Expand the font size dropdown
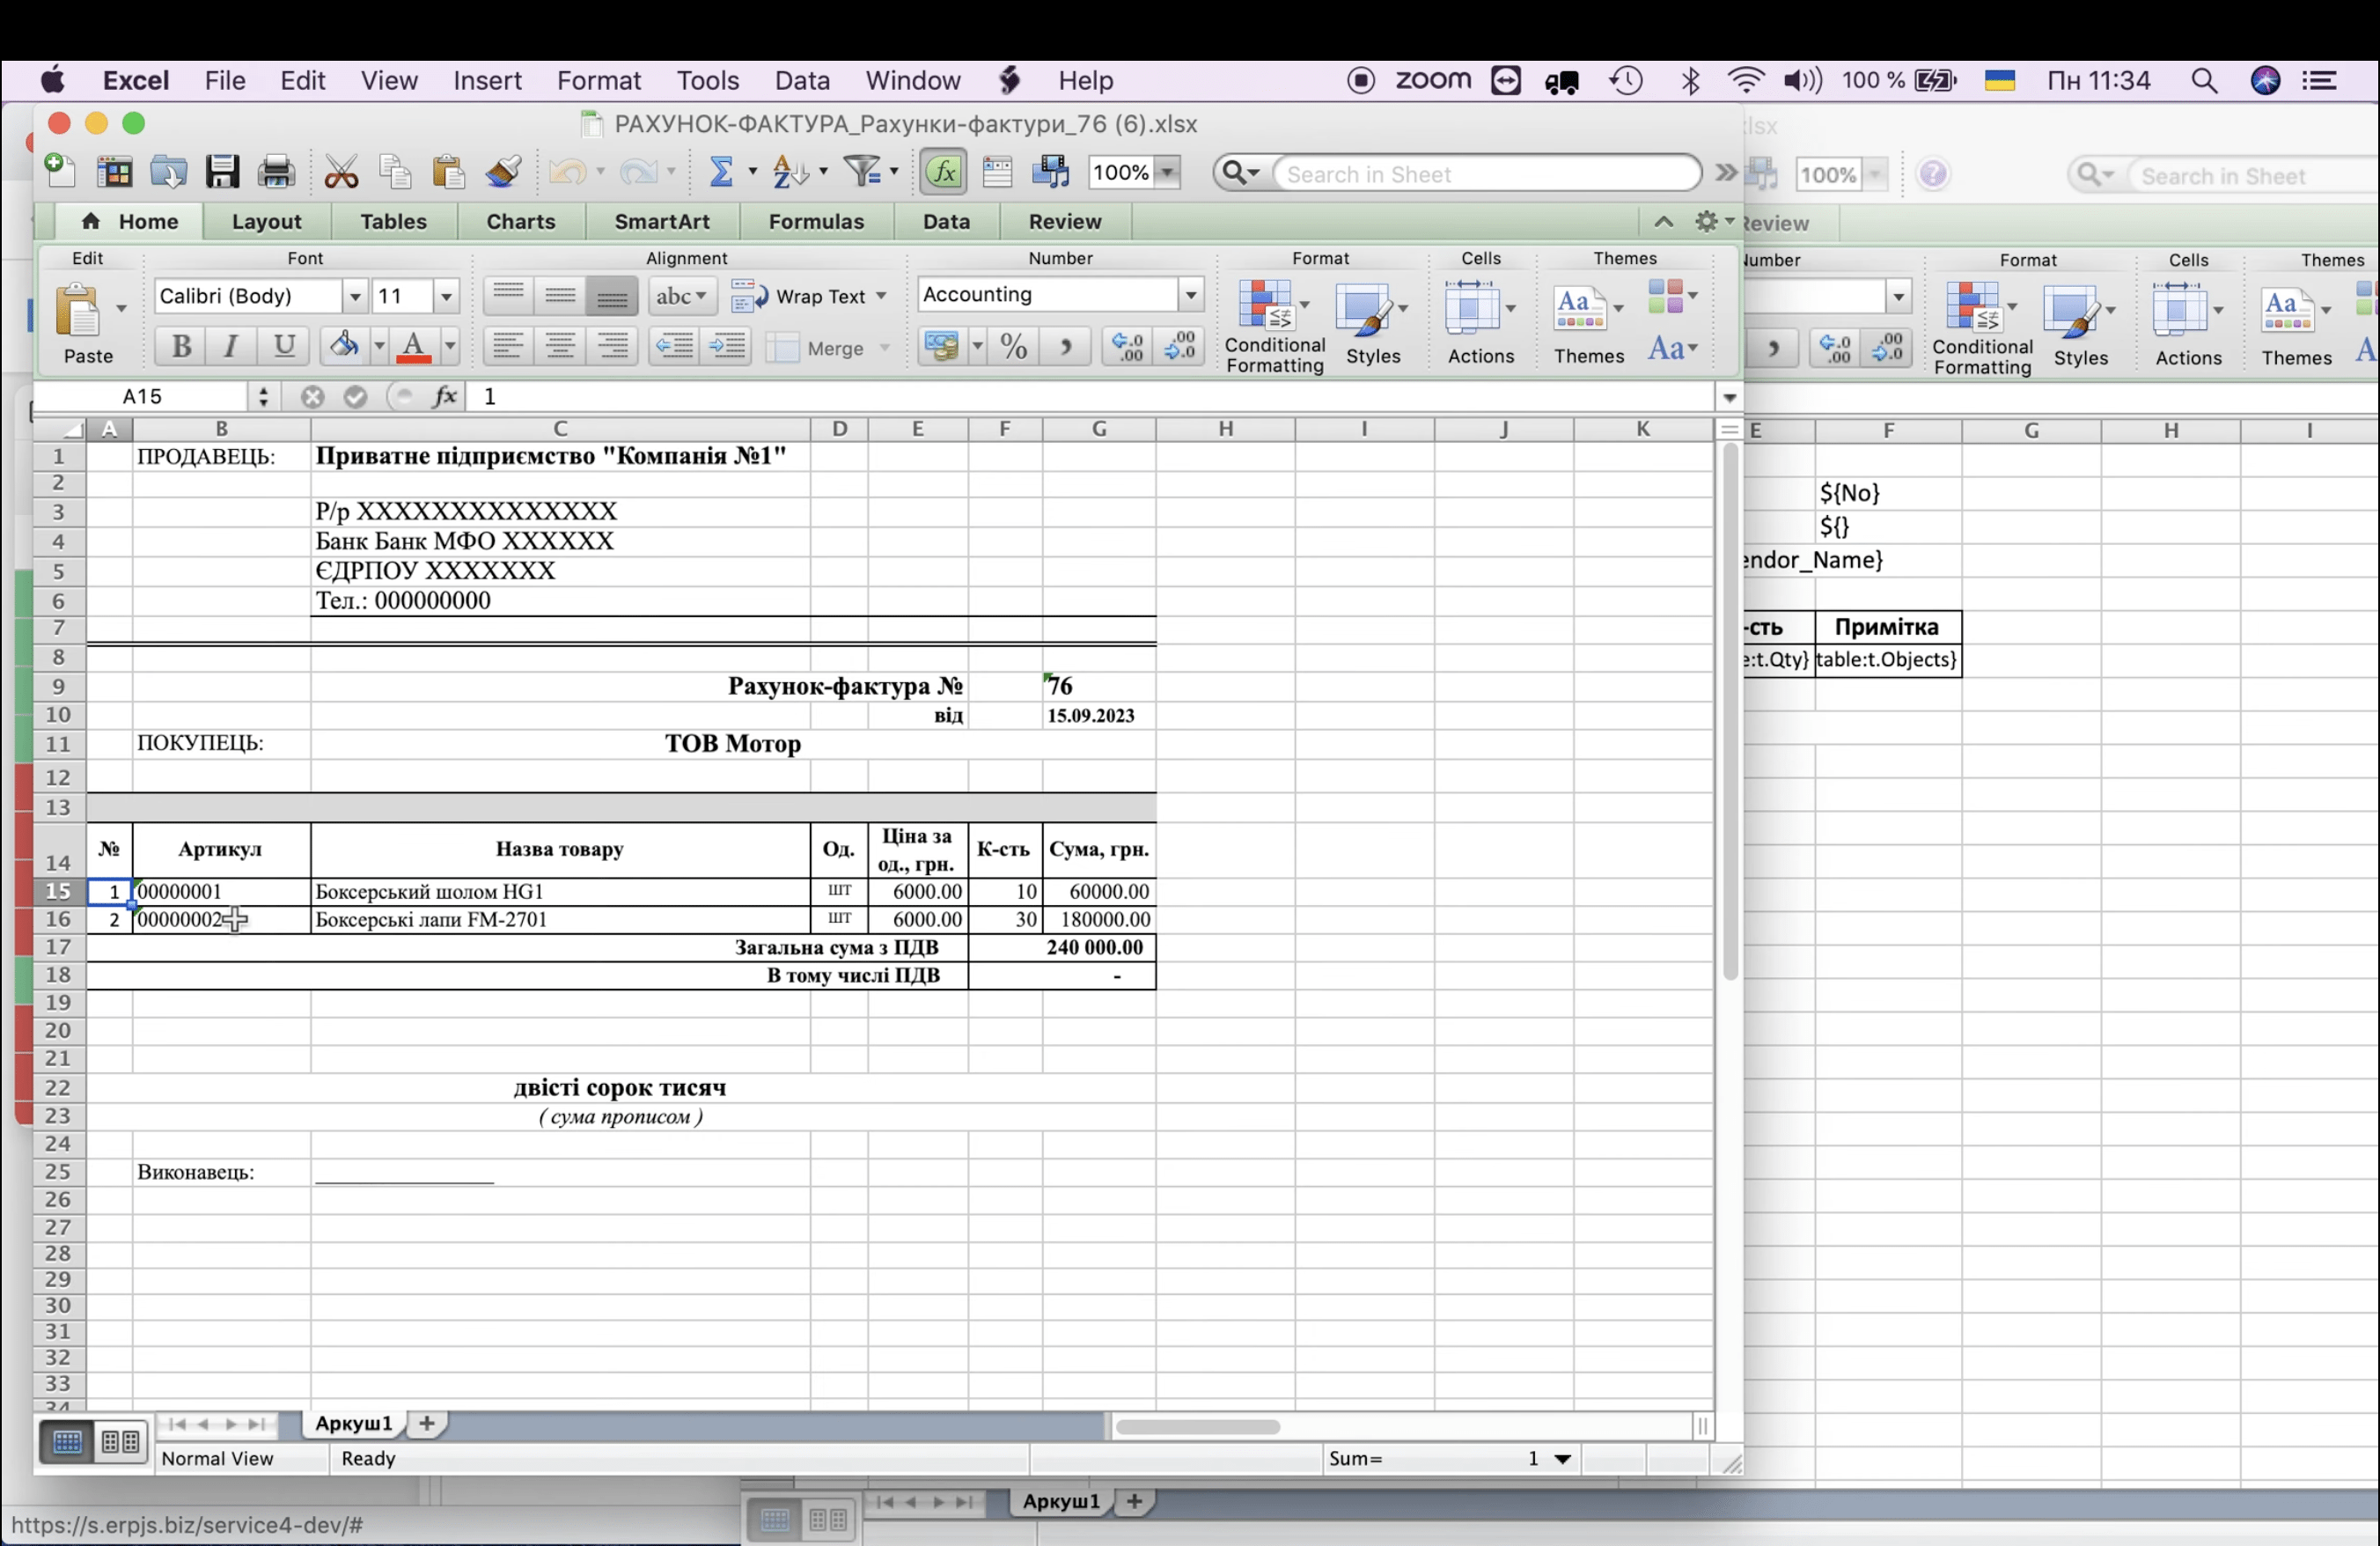2380x1546 pixels. 446,296
